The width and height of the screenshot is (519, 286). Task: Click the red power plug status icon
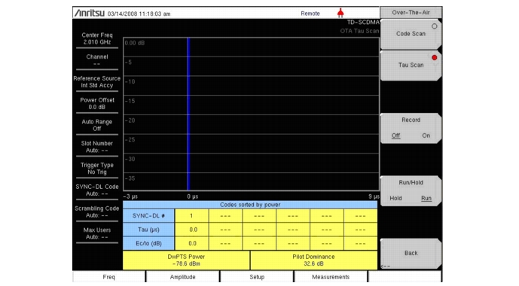coord(340,13)
